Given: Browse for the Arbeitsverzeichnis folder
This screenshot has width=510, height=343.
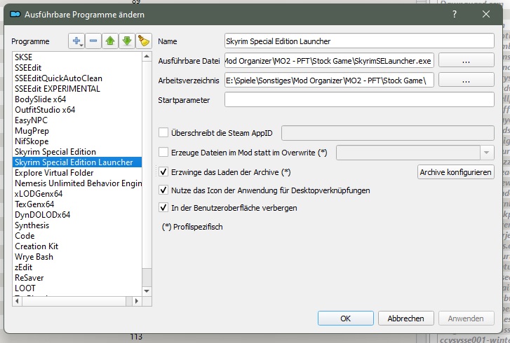Looking at the screenshot, I should [467, 80].
